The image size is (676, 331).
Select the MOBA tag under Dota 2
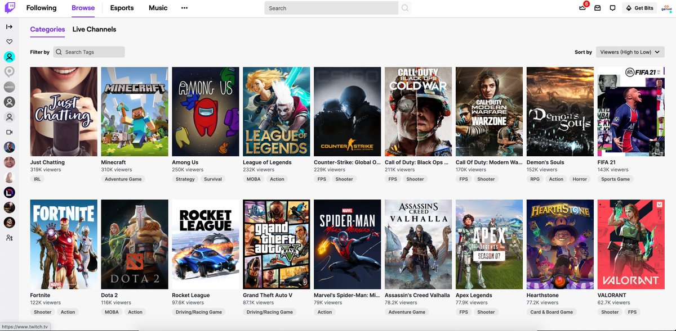(111, 312)
